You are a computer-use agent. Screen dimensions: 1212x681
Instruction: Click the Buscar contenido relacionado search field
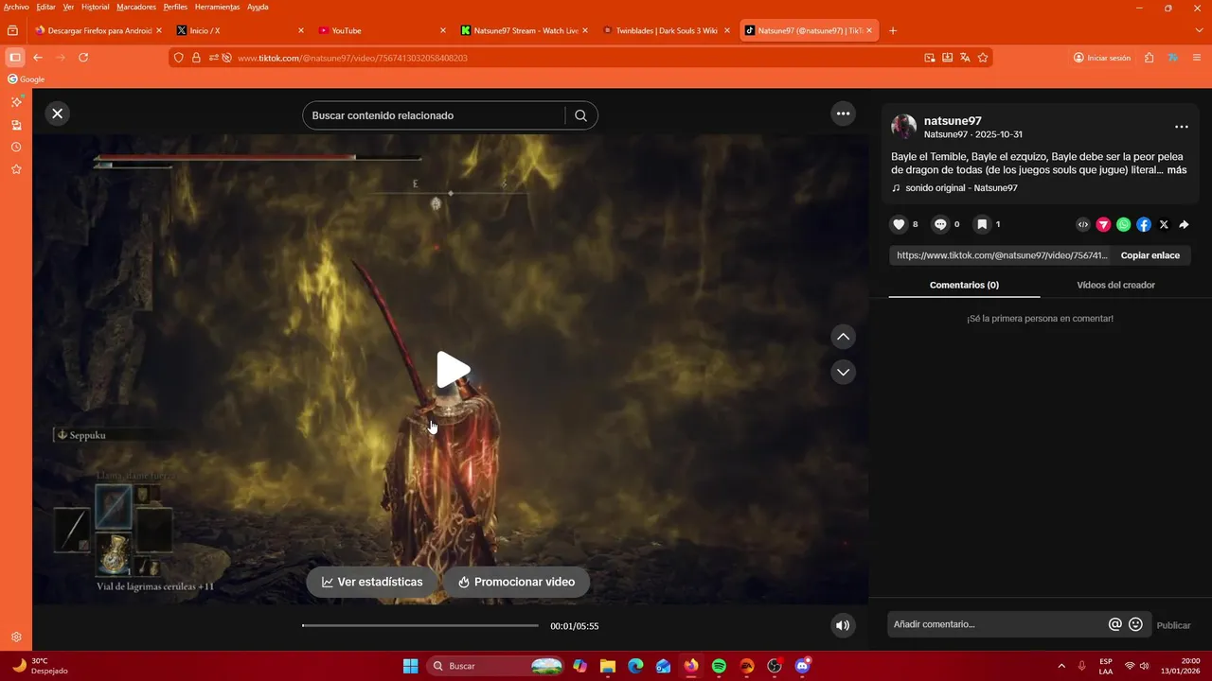(x=433, y=115)
